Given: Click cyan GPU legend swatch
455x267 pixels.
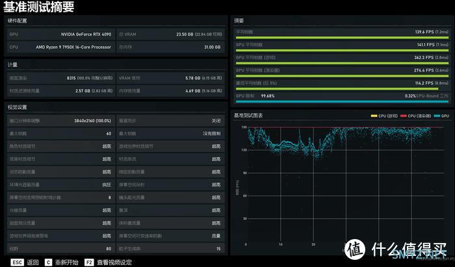Looking at the screenshot, I should click(x=437, y=116).
